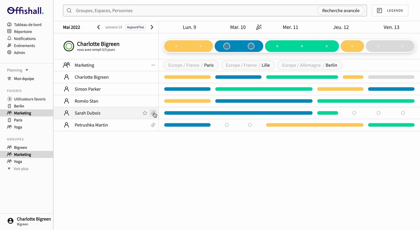Expand the Planning dropdown arrow

click(27, 70)
